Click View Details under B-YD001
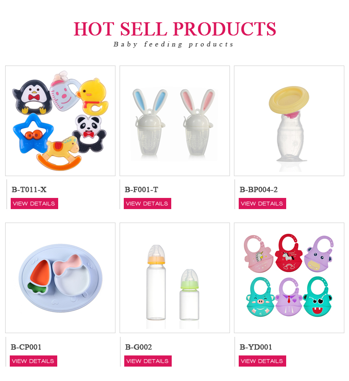 pyautogui.click(x=262, y=361)
